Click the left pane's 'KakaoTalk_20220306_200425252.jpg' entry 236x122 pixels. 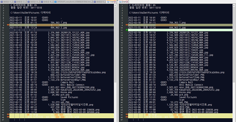click(81, 90)
